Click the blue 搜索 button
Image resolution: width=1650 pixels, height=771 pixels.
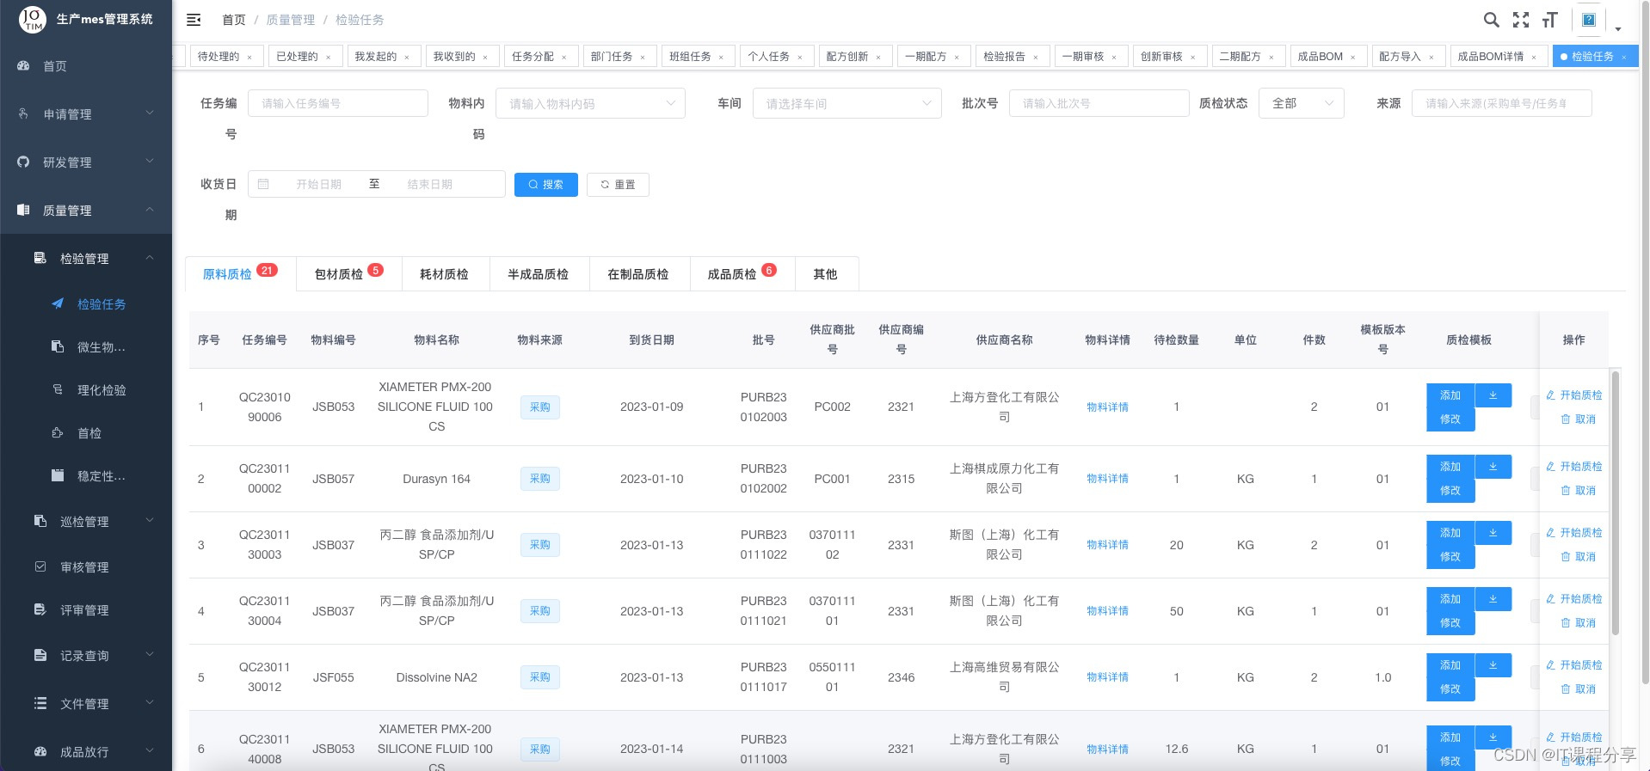click(546, 185)
